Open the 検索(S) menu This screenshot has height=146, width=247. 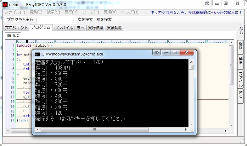[x=53, y=12]
